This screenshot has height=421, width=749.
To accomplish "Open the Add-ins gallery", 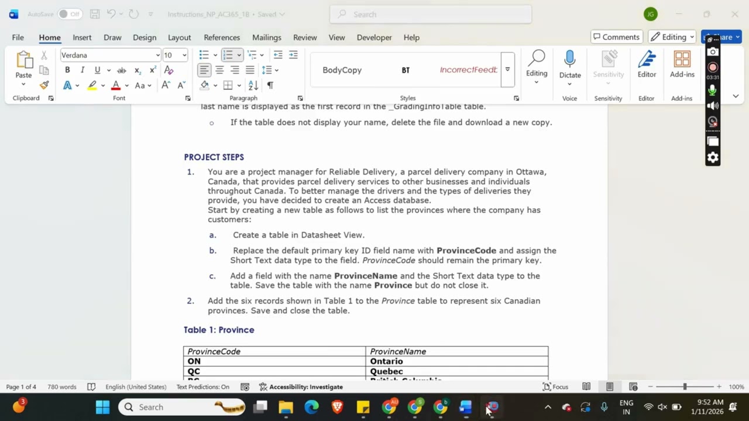I will tap(682, 64).
